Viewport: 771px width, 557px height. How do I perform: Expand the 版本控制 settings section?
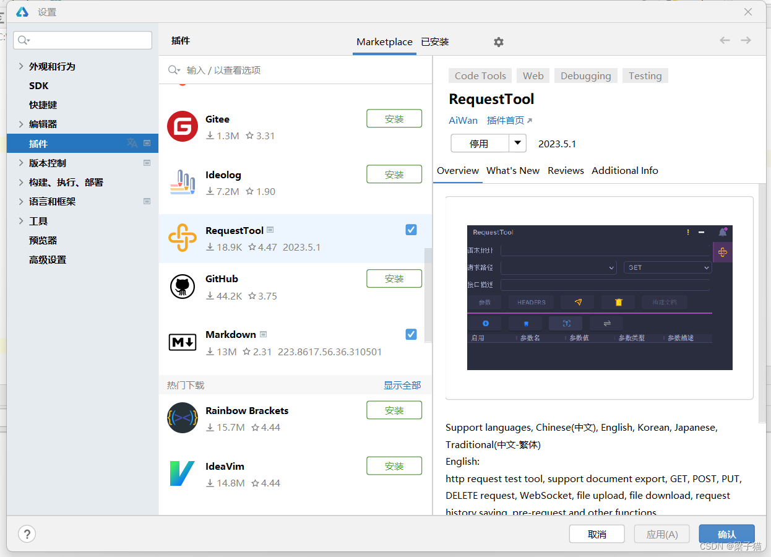click(21, 163)
